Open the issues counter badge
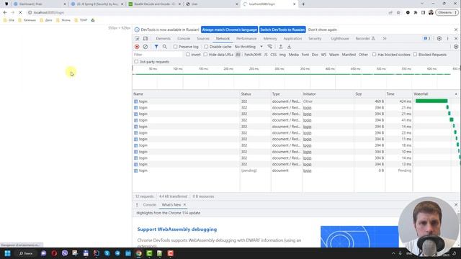461x259 pixels. [x=427, y=38]
